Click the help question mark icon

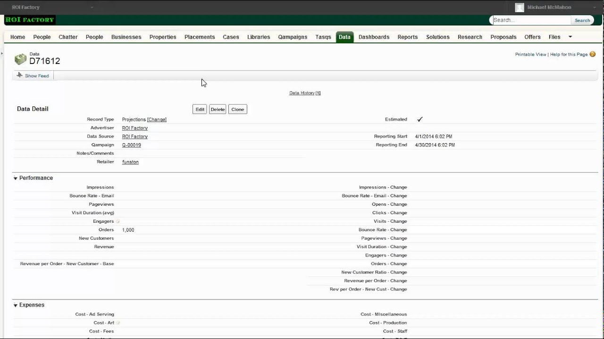click(593, 55)
